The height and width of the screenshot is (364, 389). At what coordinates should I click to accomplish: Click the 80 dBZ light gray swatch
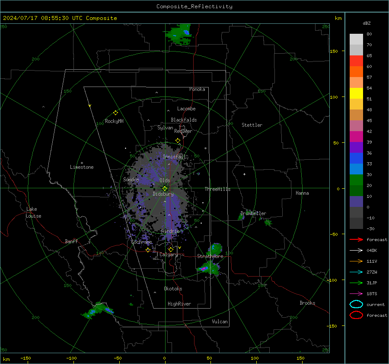356,39
